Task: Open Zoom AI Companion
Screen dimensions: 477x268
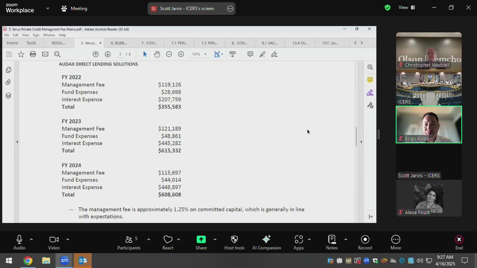Action: (x=266, y=242)
